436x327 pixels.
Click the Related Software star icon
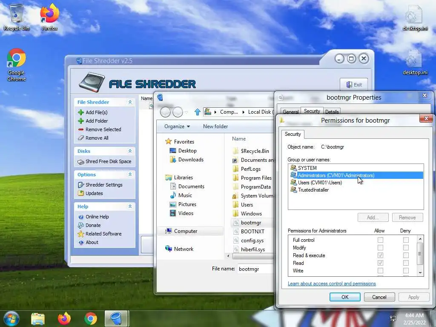(81, 234)
